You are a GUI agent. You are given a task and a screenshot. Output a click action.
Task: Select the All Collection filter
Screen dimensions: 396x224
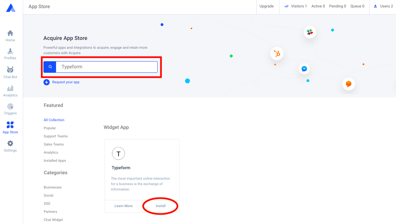pos(54,120)
